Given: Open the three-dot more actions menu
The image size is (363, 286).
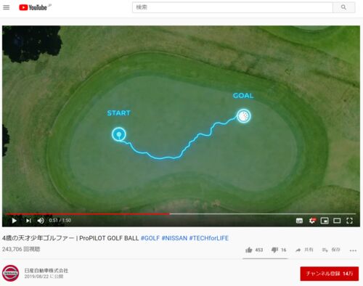Looking at the screenshot, I should tap(353, 250).
